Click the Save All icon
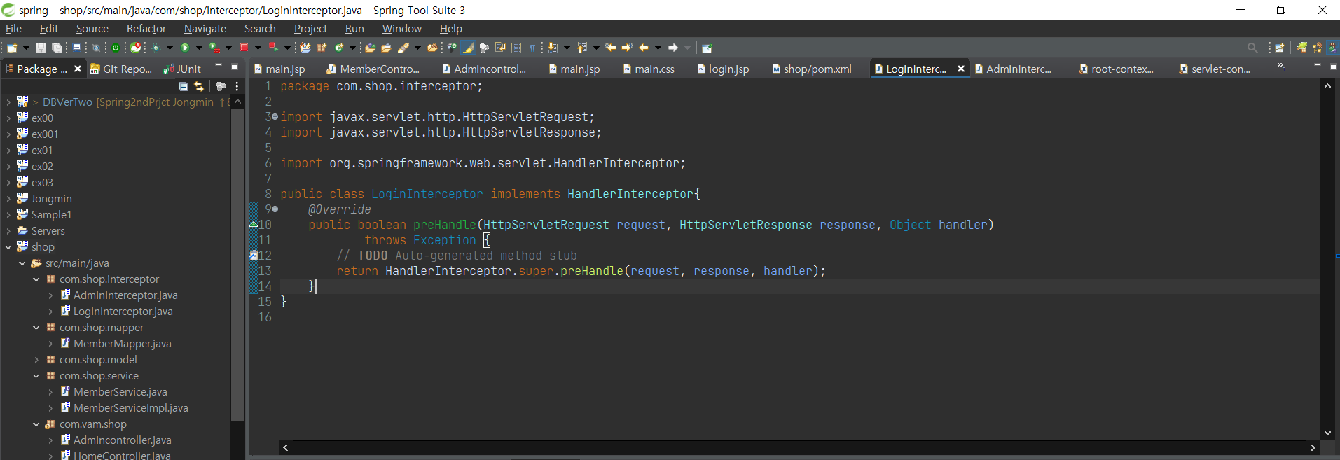1340x460 pixels. [57, 48]
